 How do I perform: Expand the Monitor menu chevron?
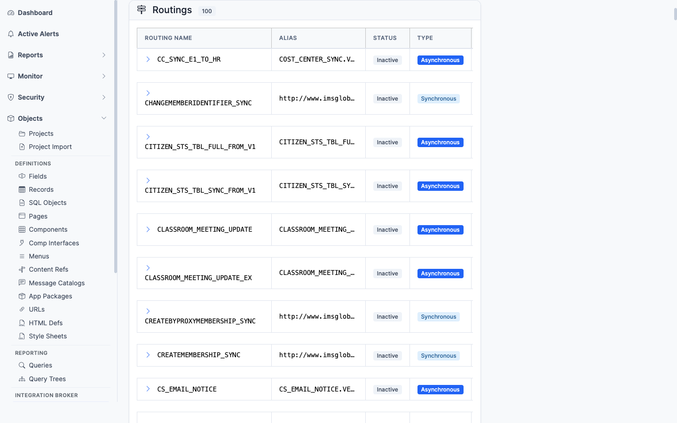point(104,76)
